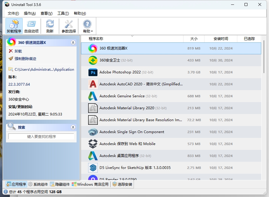Click the 刷新 refresh toolbar button
Image resolution: width=269 pixels, height=197 pixels.
(50, 26)
